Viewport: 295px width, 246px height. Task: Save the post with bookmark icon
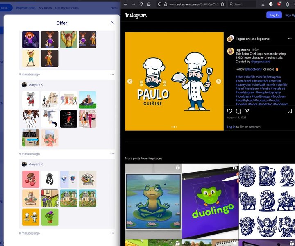290,111
